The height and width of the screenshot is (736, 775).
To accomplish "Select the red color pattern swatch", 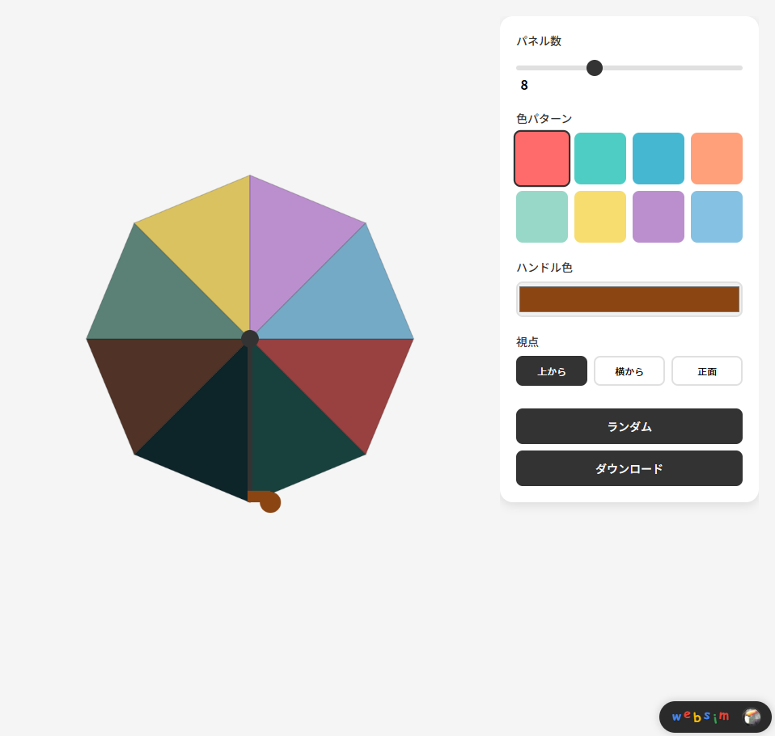I will 542,159.
